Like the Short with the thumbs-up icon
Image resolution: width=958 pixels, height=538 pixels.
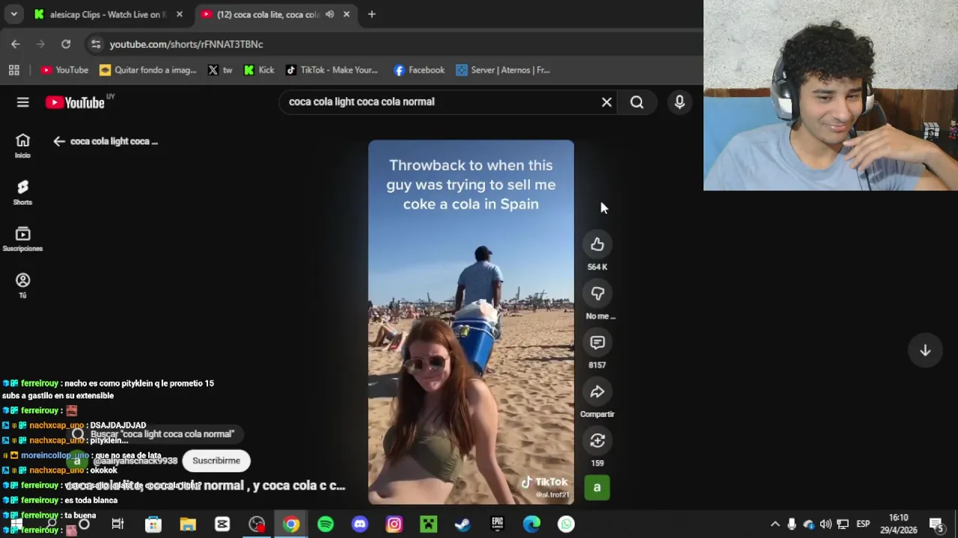tap(597, 244)
